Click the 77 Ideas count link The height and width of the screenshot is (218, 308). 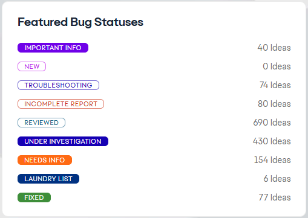click(275, 197)
